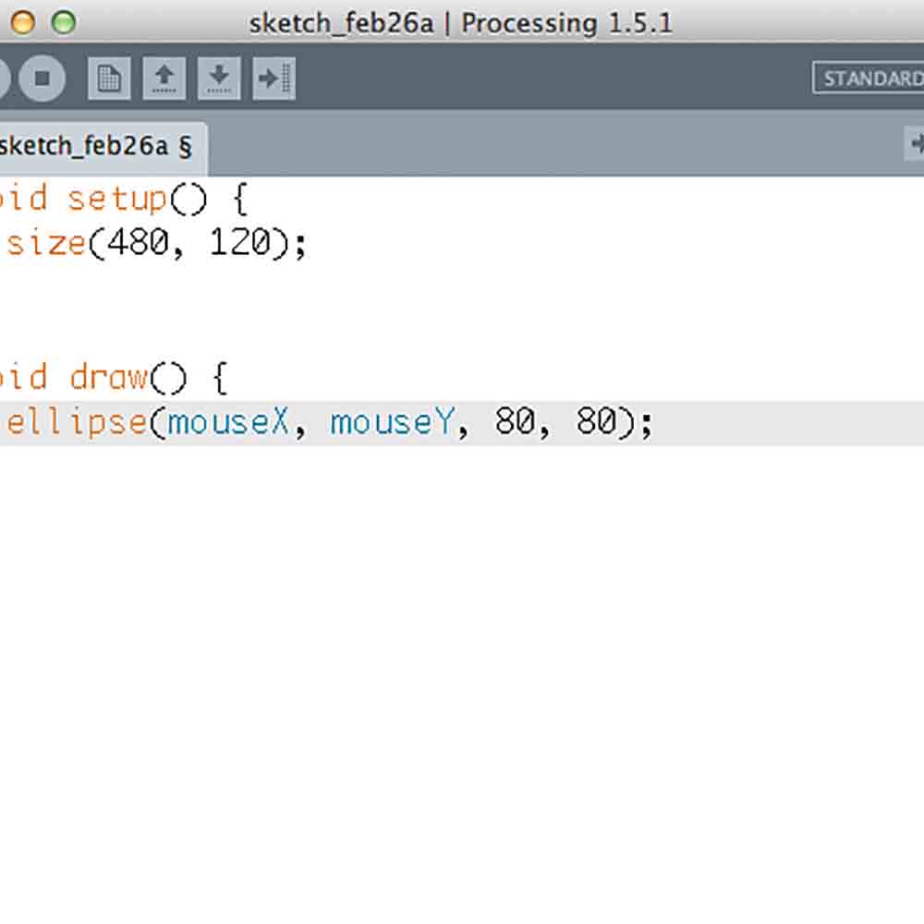Place cursor on '480' value

coord(138,243)
